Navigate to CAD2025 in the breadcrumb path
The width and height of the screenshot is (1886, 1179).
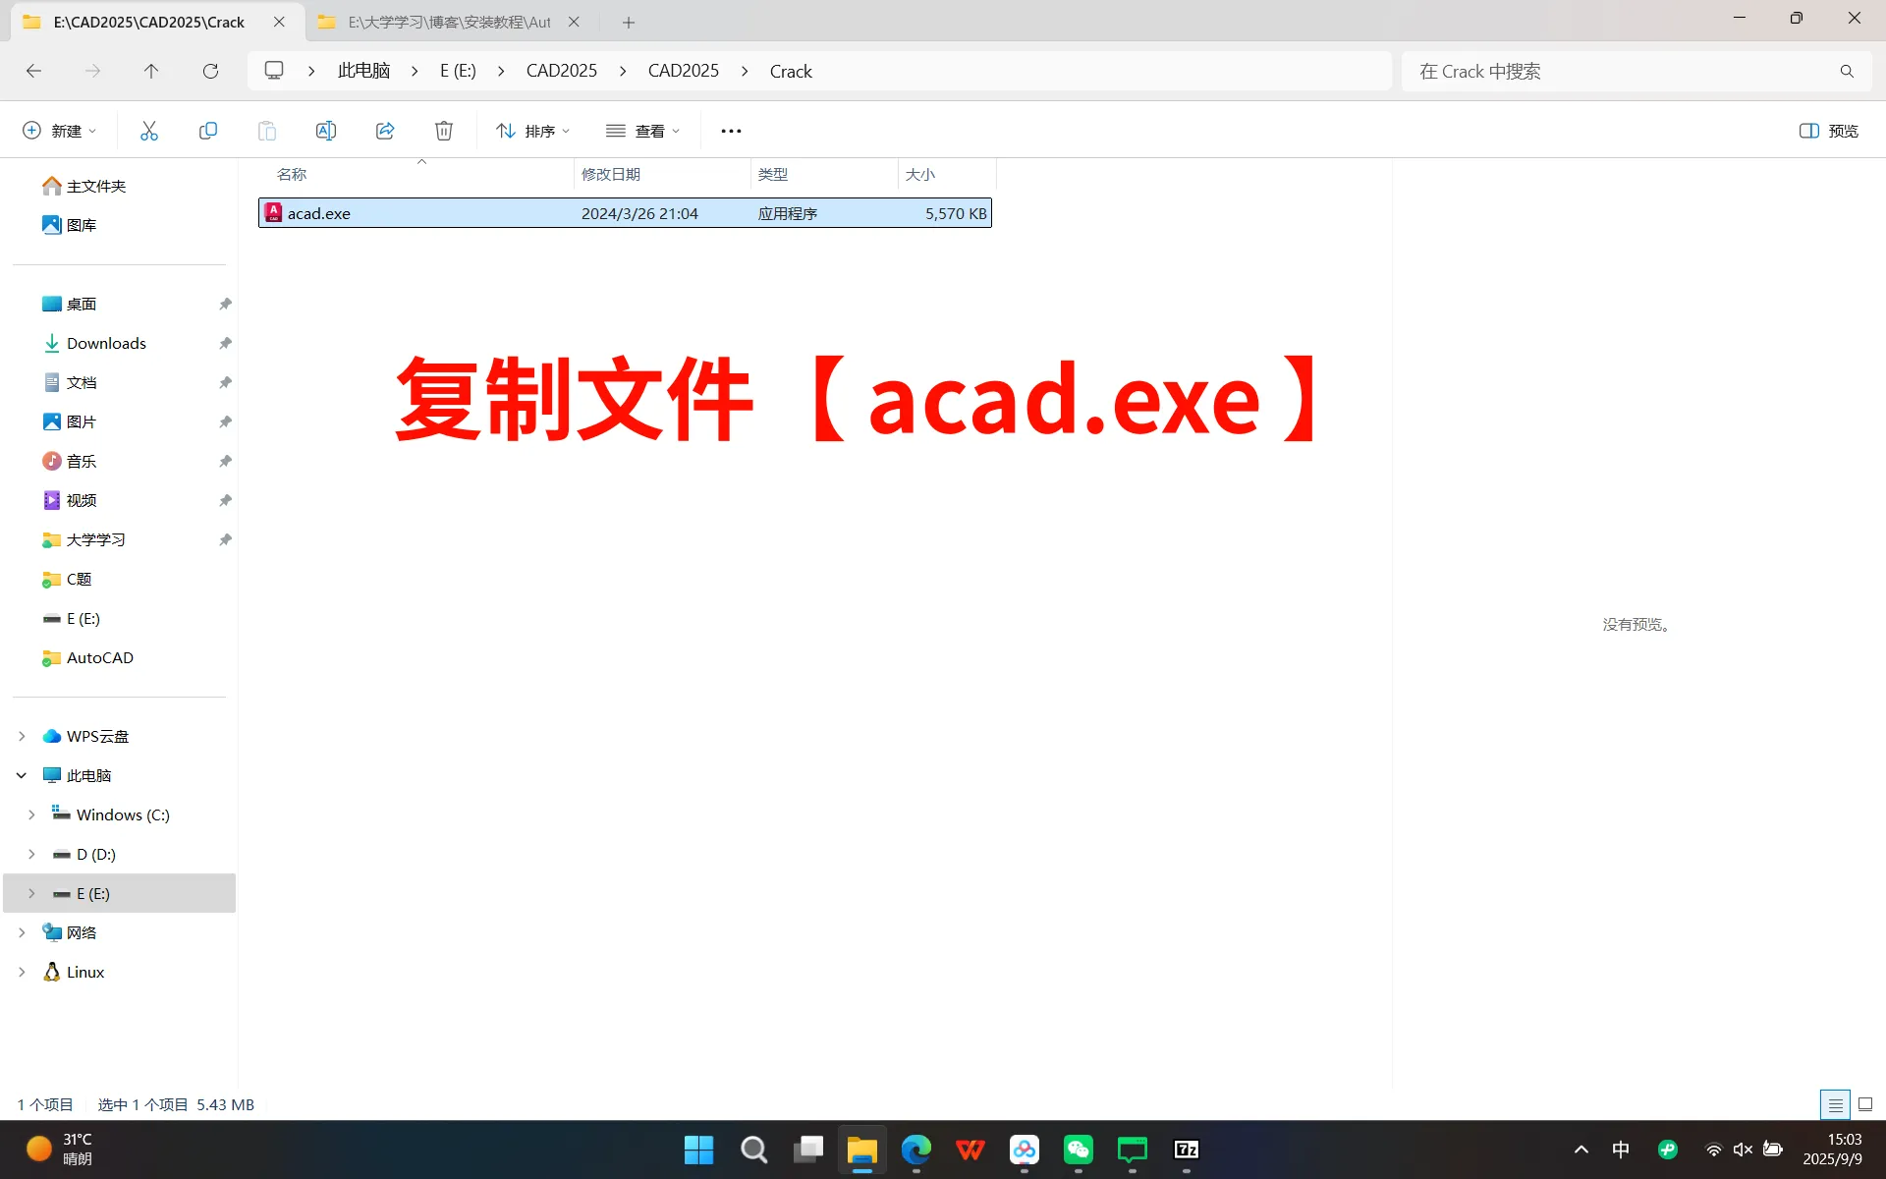(x=561, y=70)
